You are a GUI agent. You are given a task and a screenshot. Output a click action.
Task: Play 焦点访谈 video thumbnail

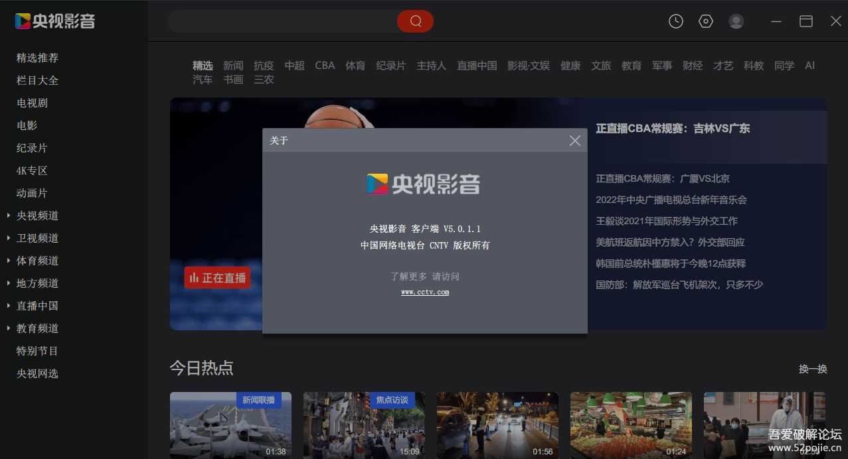(x=364, y=425)
